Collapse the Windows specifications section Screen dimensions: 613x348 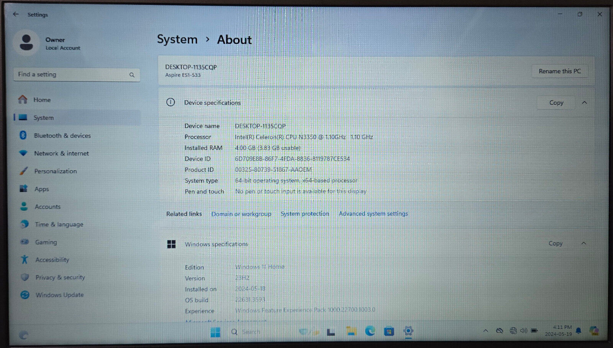pos(583,243)
